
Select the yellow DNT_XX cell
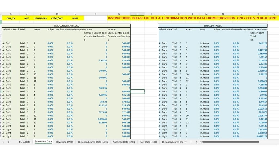(11, 18)
